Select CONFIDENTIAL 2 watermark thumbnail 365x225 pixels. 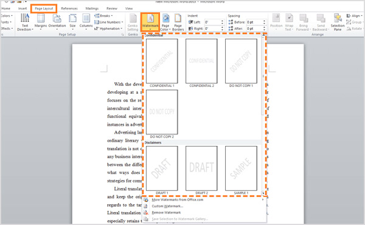(x=201, y=61)
